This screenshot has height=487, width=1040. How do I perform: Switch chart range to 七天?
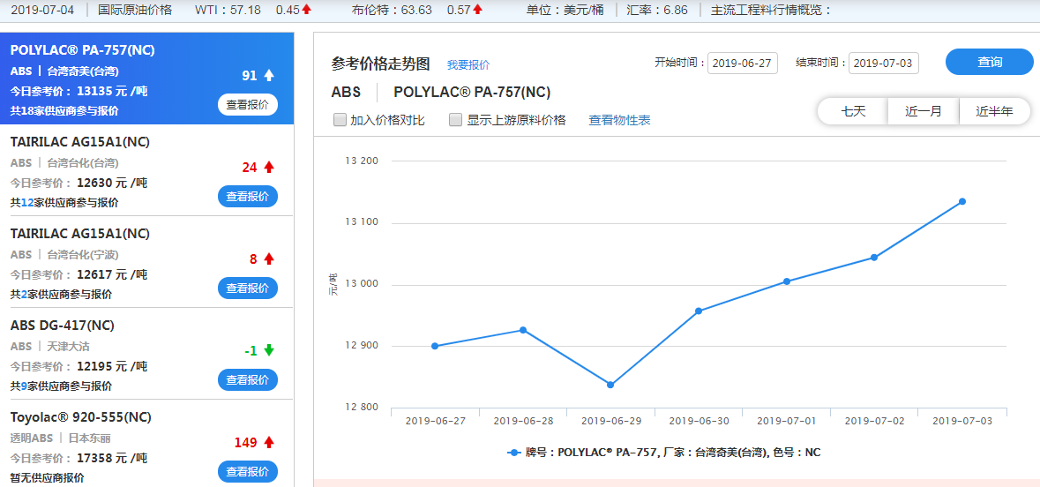(x=853, y=111)
